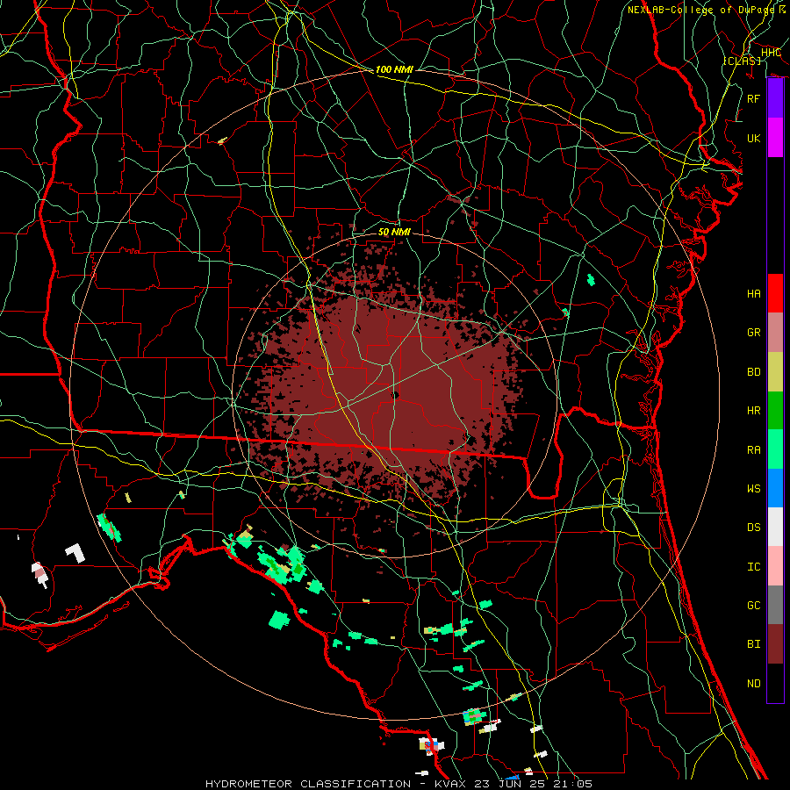Screen dimensions: 790x790
Task: Click the GR pink legend swatch
Action: click(775, 333)
